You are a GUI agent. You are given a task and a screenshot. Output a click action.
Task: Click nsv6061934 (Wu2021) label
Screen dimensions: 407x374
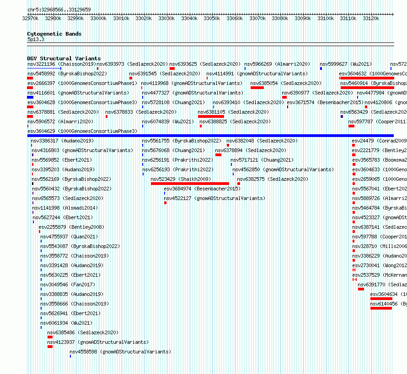coord(66,323)
